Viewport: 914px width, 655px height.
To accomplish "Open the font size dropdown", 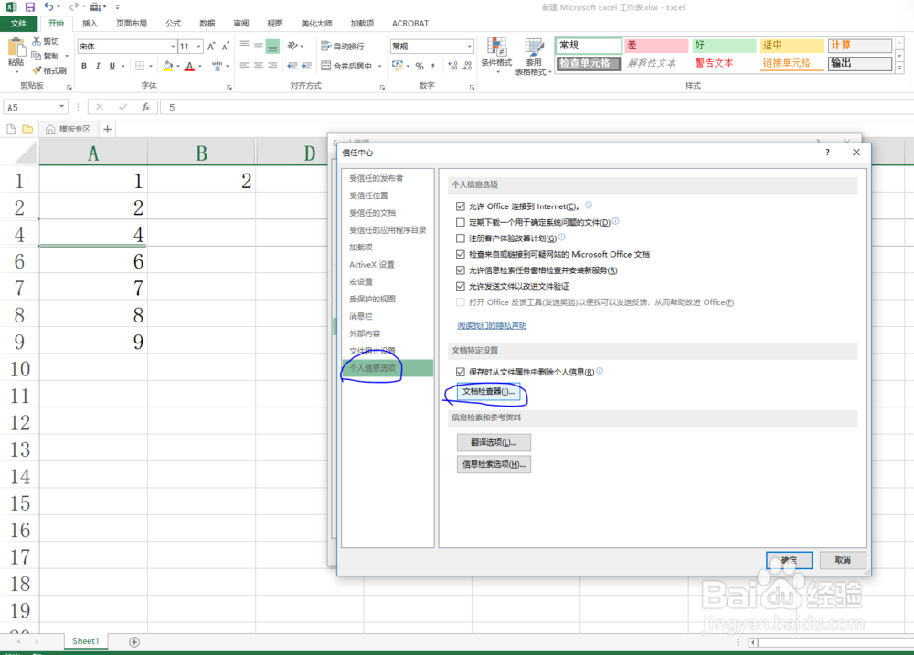I will pyautogui.click(x=198, y=46).
